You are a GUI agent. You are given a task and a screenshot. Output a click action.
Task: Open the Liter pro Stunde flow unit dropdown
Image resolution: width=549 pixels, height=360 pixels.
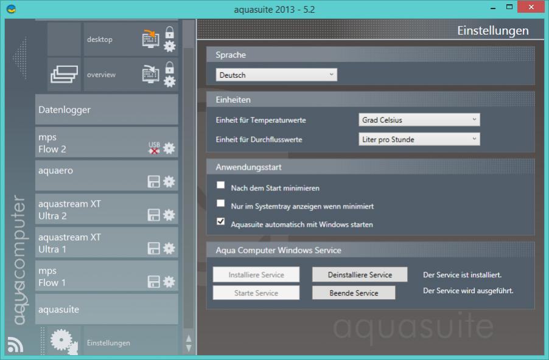tap(419, 139)
